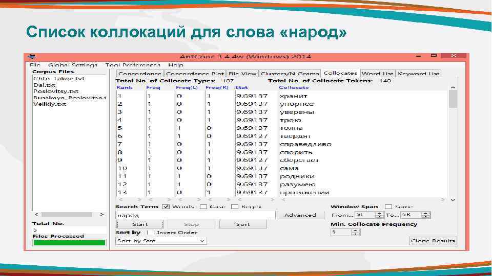
Task: Enable the Case checkbox
Action: 203,207
